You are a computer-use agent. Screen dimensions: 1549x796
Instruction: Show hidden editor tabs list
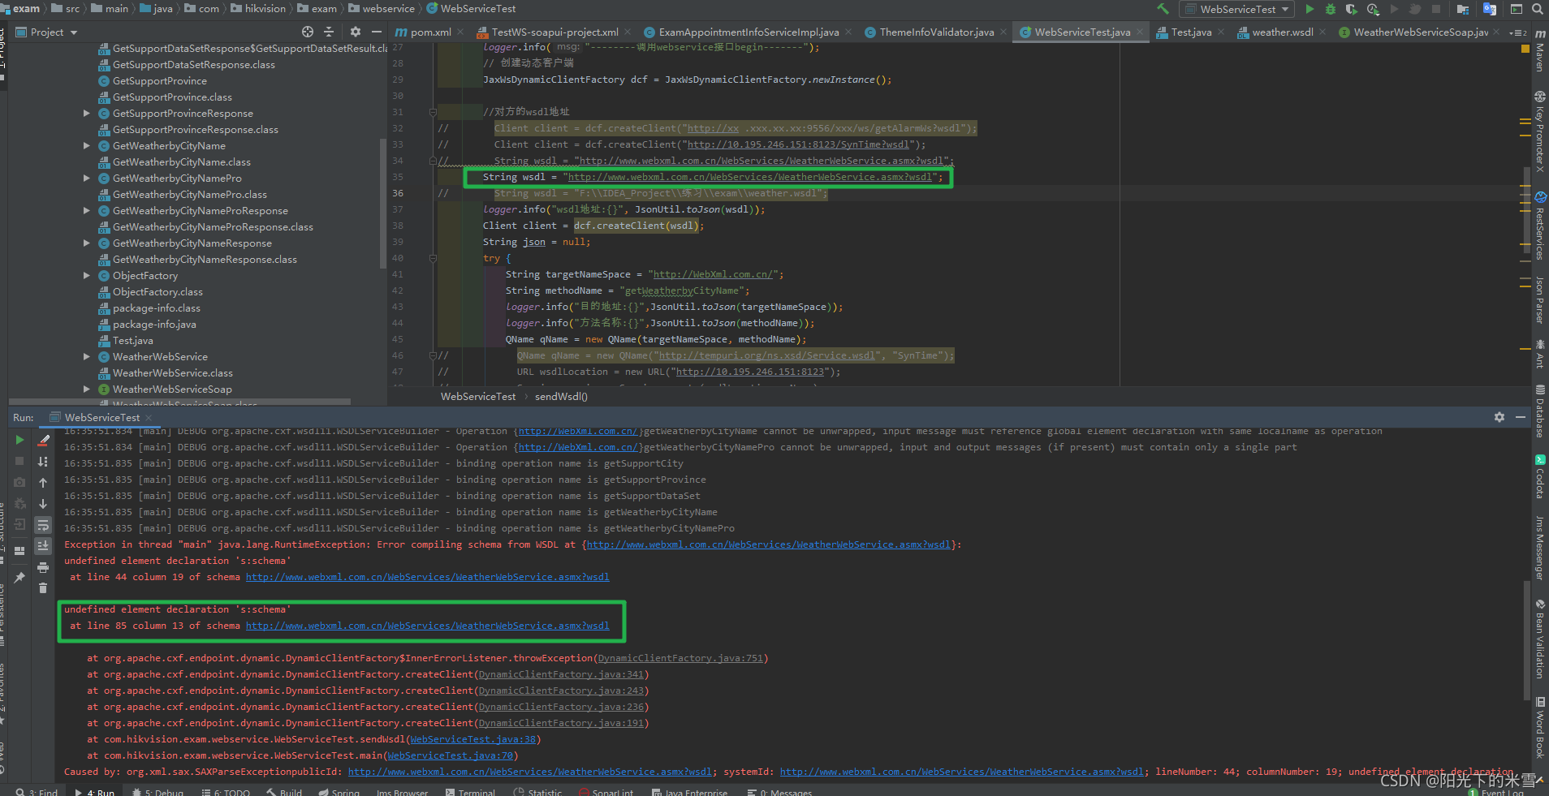click(1517, 32)
